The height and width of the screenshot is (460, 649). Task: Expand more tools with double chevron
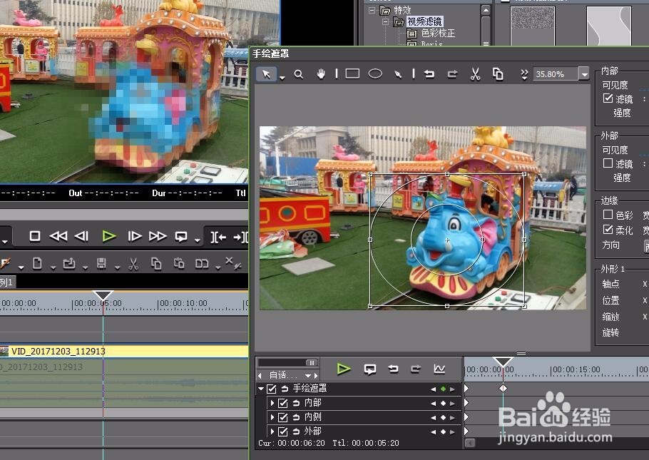[524, 74]
